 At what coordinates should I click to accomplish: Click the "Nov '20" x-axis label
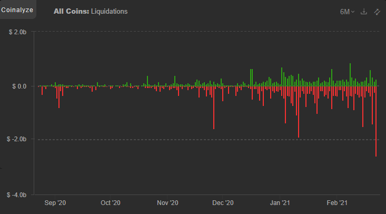click(167, 203)
